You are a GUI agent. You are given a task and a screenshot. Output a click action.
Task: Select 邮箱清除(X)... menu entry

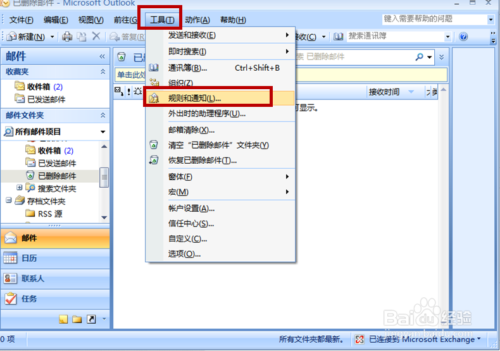pyautogui.click(x=220, y=130)
